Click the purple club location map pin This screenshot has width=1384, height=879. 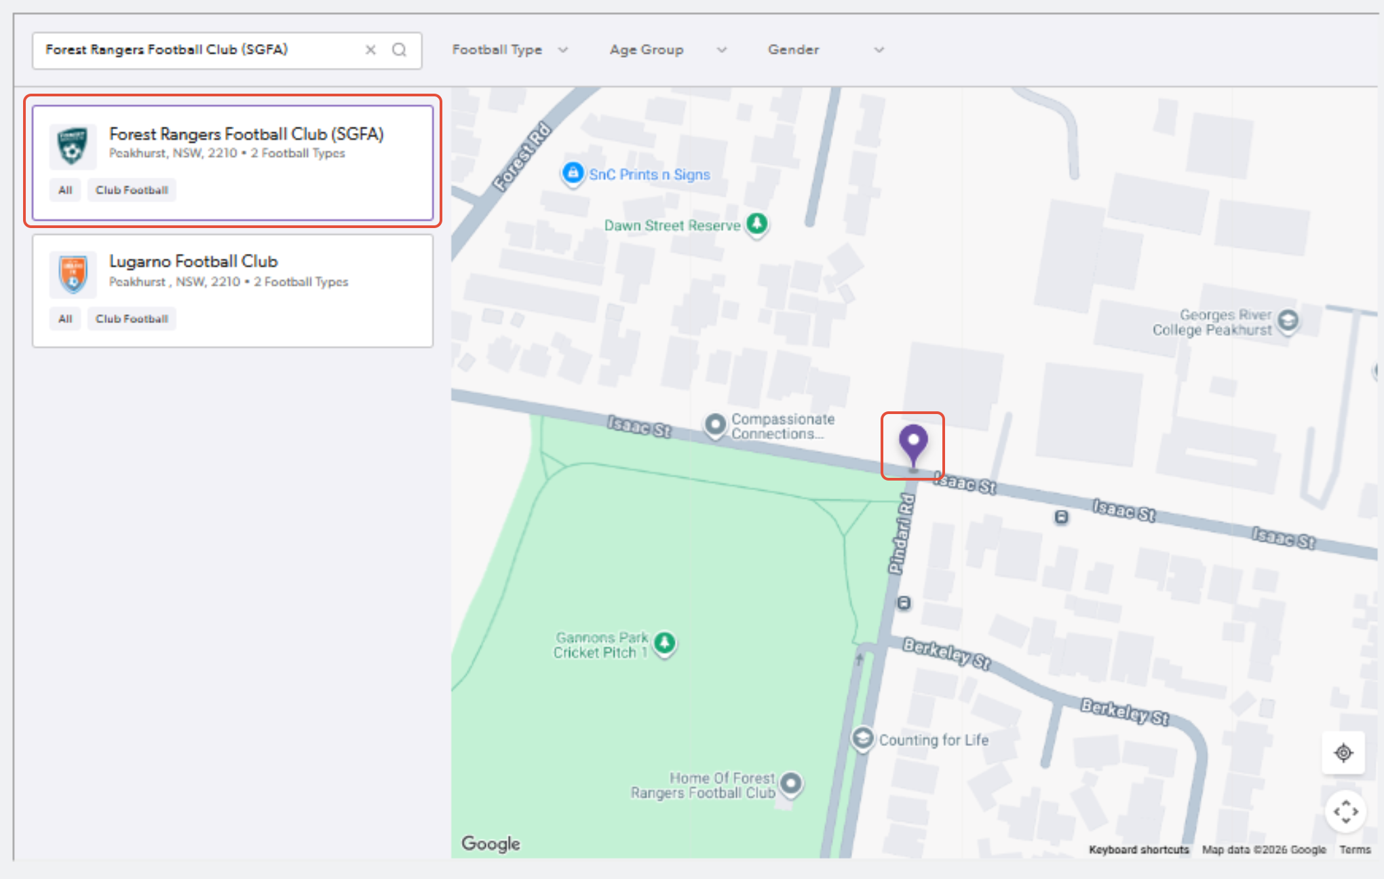tap(913, 445)
